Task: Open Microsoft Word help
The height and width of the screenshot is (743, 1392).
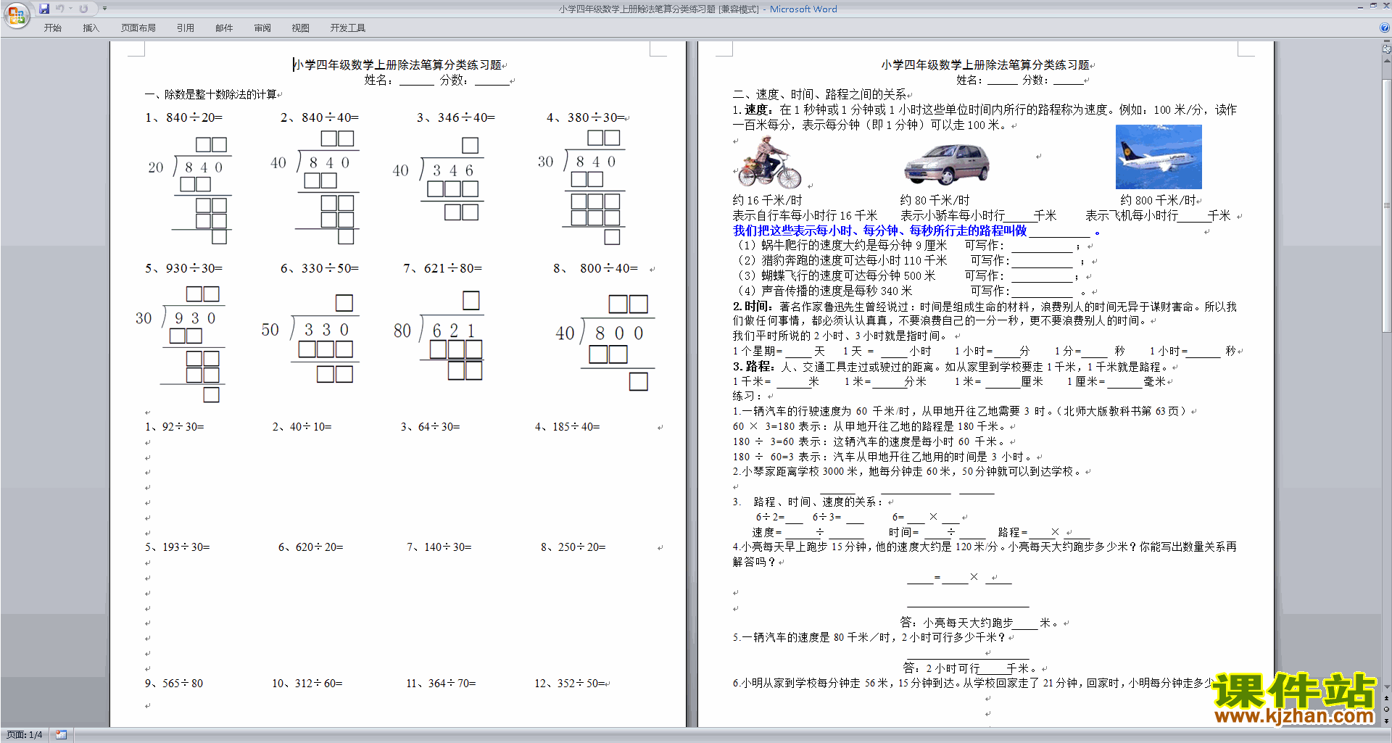Action: pyautogui.click(x=1385, y=28)
